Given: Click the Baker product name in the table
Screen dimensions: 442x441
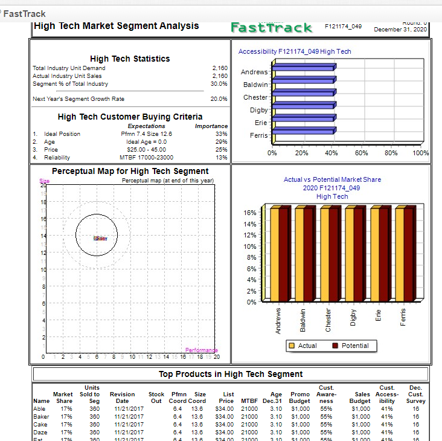Looking at the screenshot, I should tap(41, 417).
